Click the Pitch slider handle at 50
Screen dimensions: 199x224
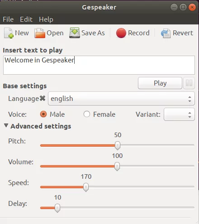(118, 146)
